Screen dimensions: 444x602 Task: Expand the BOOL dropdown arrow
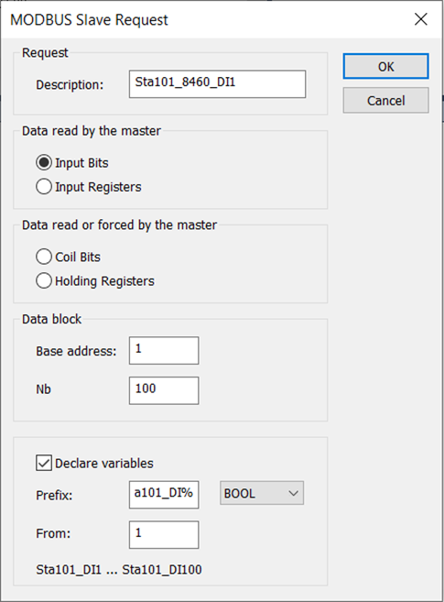click(293, 493)
